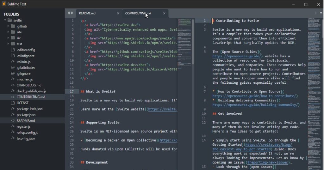Click the how-to-contribute URL link

[x=255, y=96]
